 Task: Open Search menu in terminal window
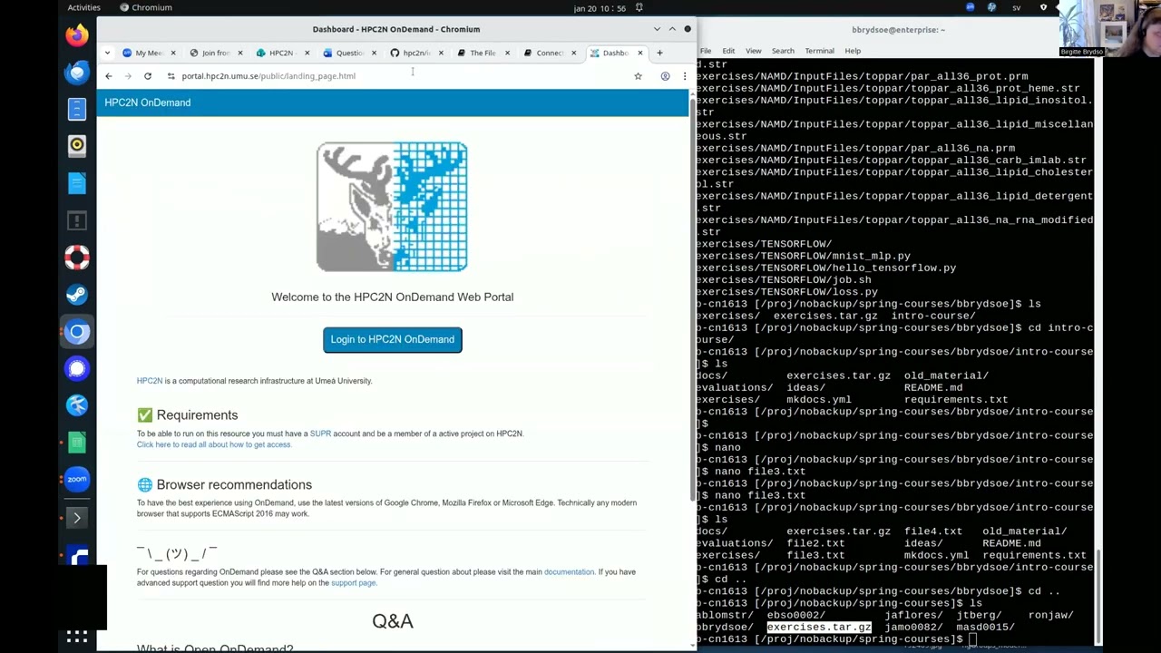click(783, 51)
